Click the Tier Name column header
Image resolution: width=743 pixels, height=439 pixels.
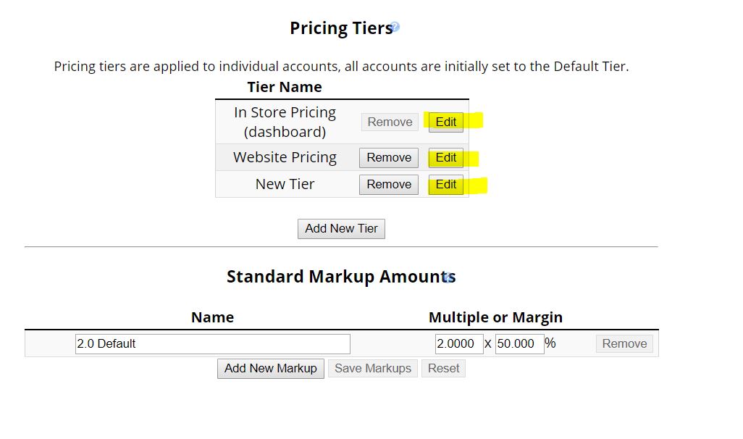[284, 87]
